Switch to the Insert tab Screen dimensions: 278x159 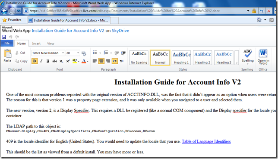click(x=36, y=44)
